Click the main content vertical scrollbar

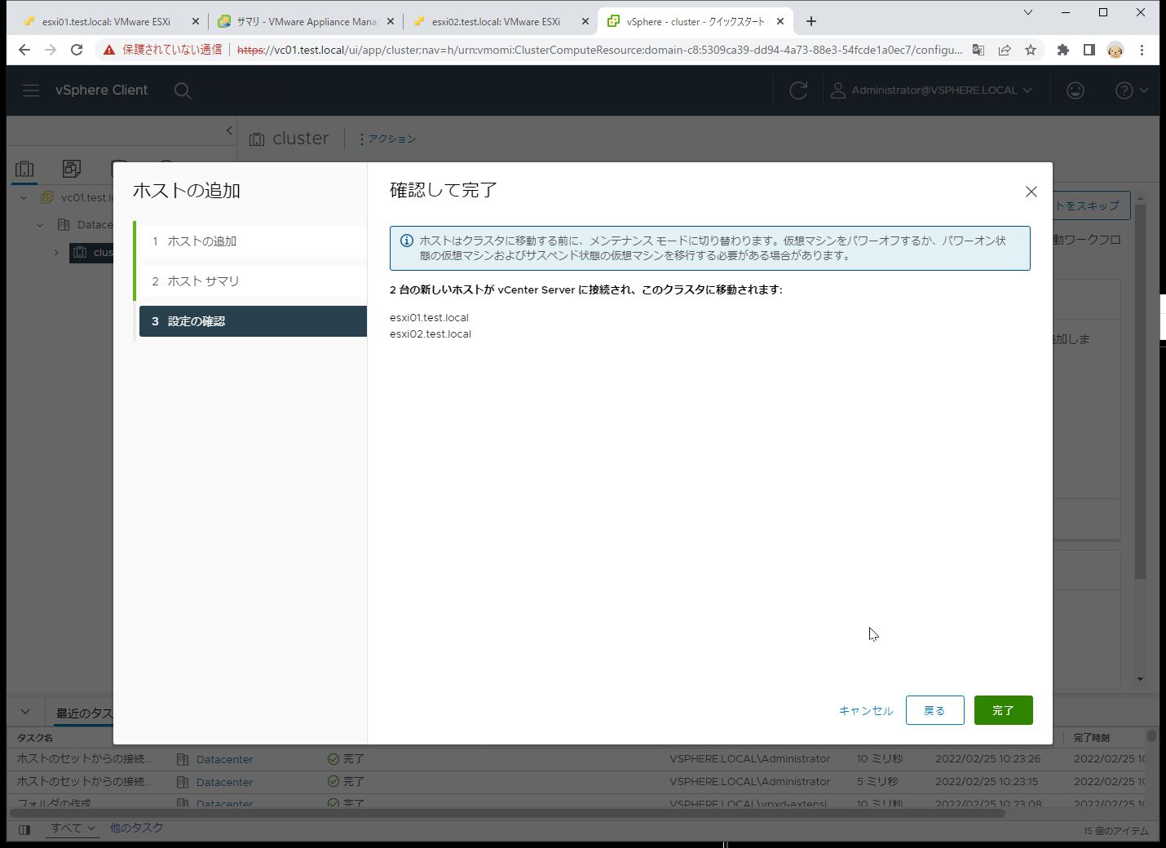(1140, 391)
